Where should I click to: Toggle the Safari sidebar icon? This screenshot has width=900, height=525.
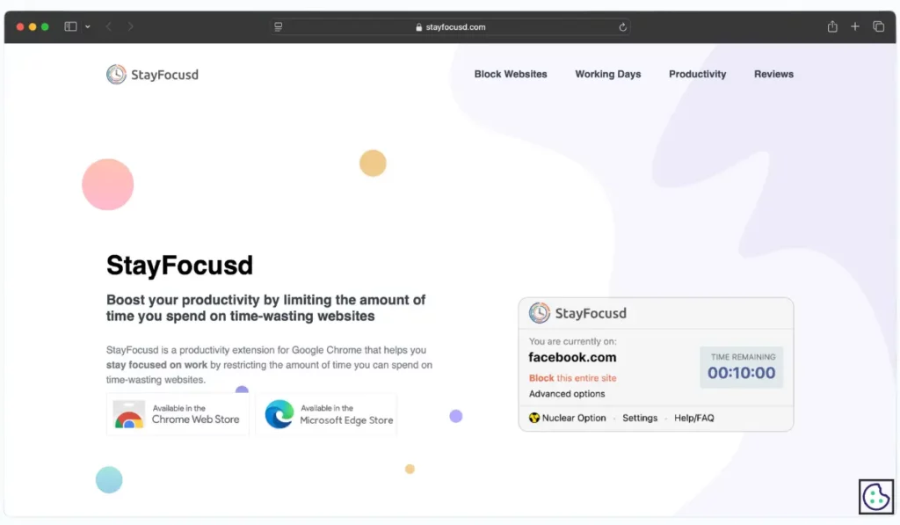click(70, 26)
